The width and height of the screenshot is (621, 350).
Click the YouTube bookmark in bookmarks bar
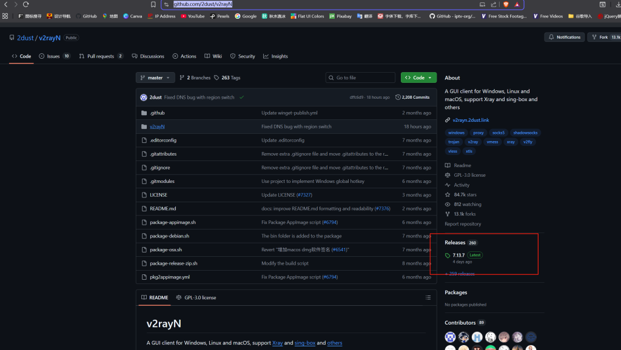(192, 16)
